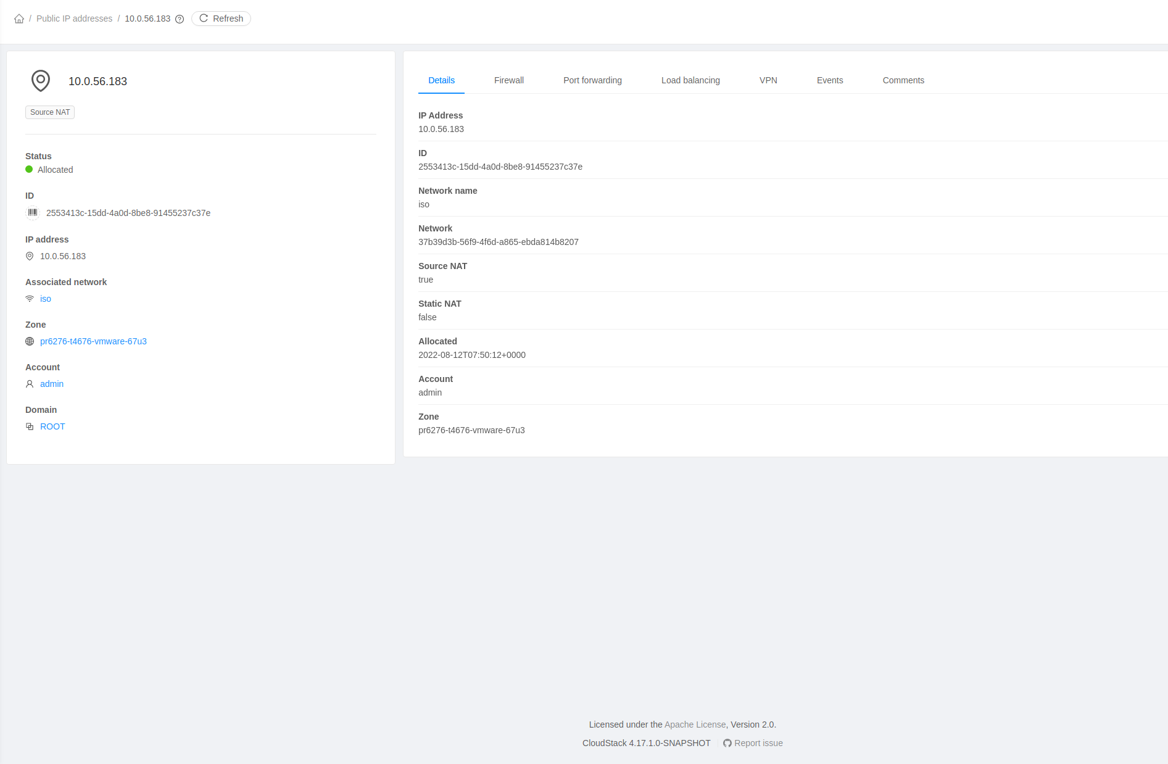The height and width of the screenshot is (764, 1168).
Task: Click the home icon in the breadcrumb
Action: [x=18, y=19]
